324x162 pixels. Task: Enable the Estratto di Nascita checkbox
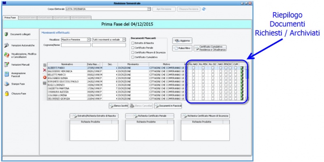tap(133, 43)
